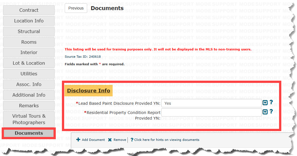Click the Lead Based Paint Disclosure input field

pos(211,103)
